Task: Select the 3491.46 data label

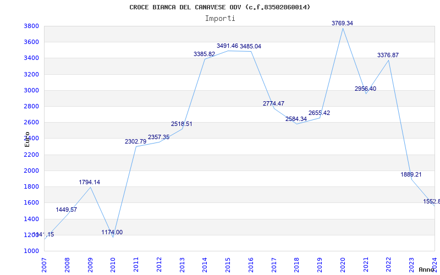Action: pos(227,46)
